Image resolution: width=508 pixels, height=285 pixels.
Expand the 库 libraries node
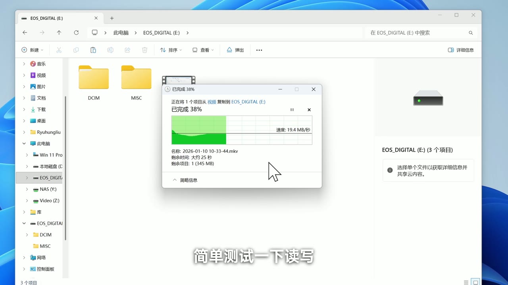[24, 212]
